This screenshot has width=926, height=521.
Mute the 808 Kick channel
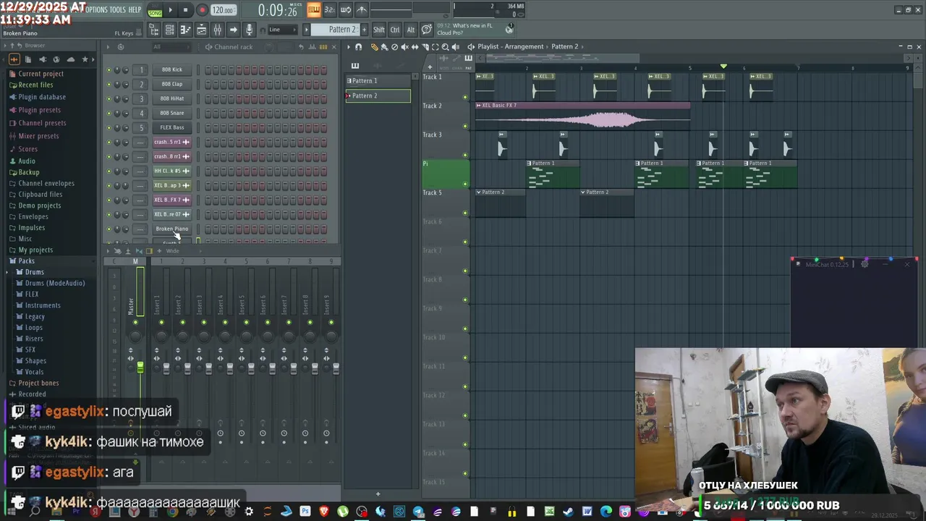tap(109, 70)
